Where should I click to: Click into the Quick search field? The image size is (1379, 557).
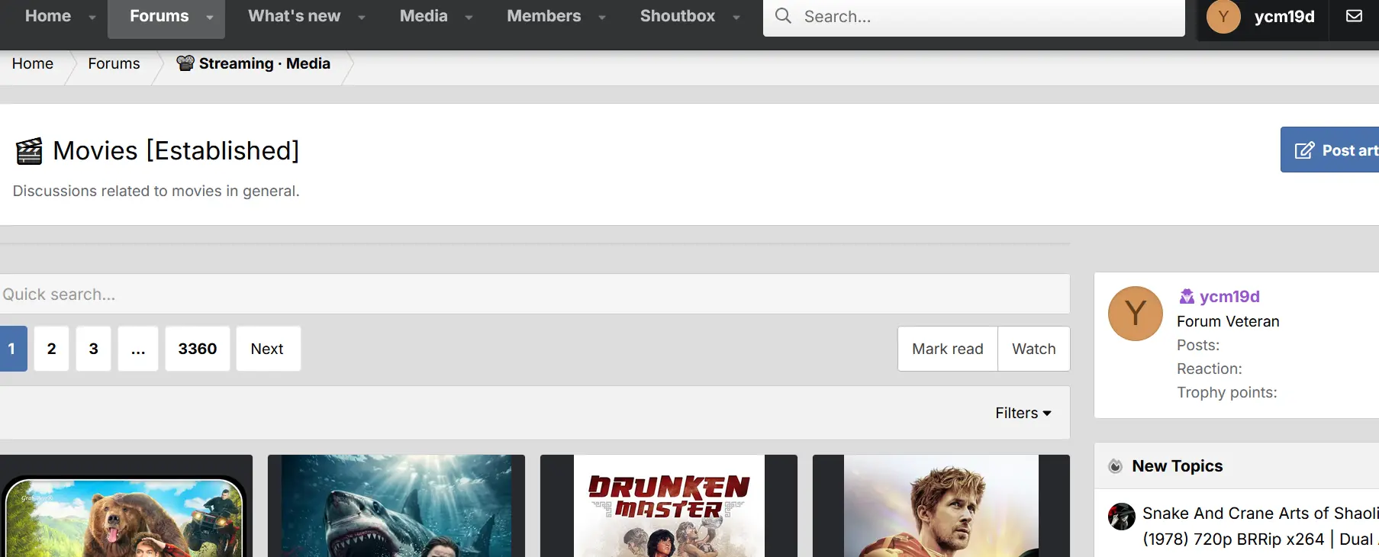tap(534, 294)
